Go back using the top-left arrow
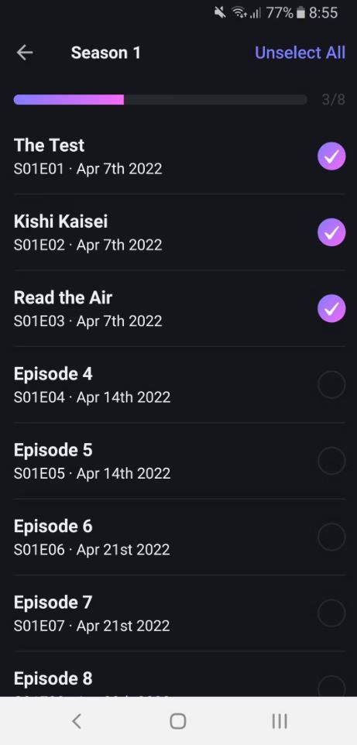Image resolution: width=357 pixels, height=745 pixels. [25, 53]
